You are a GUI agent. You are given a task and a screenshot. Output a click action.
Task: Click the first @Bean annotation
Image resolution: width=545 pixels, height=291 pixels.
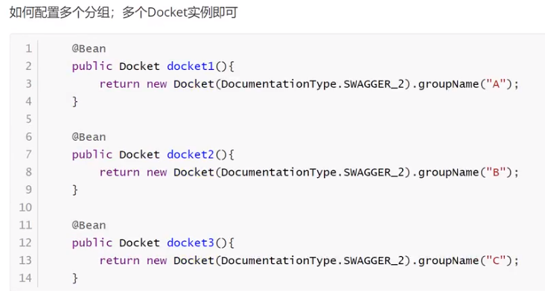pos(89,48)
